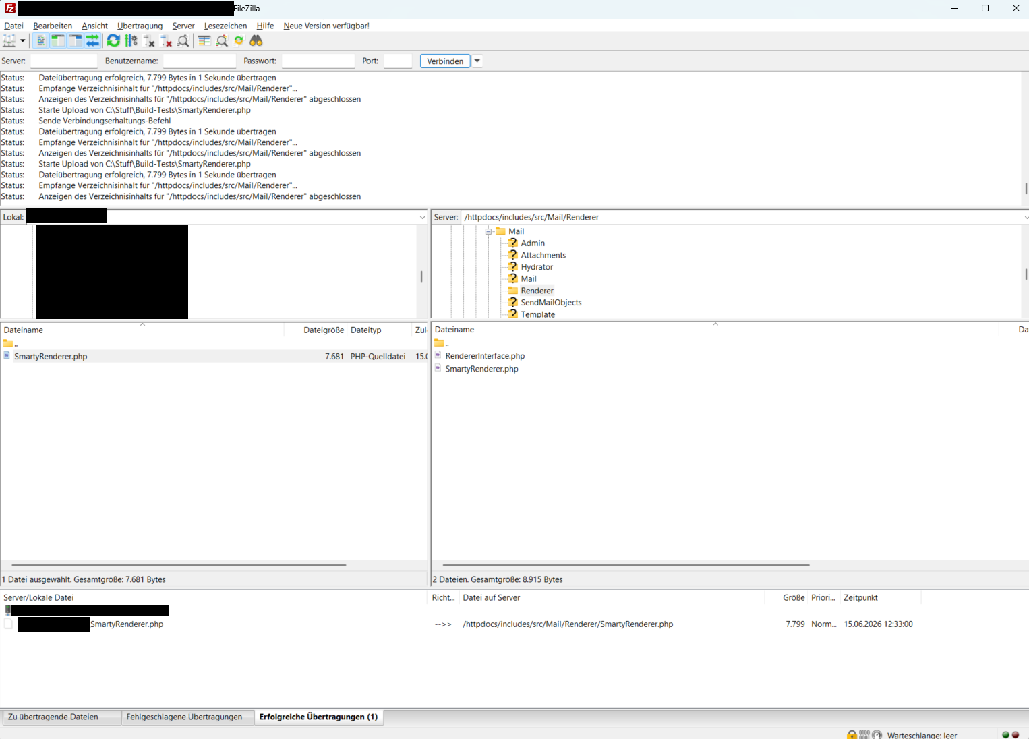Screen dimensions: 1029x739
Task: Select the SendMailObjects folder icon in tree
Action: click(x=513, y=302)
